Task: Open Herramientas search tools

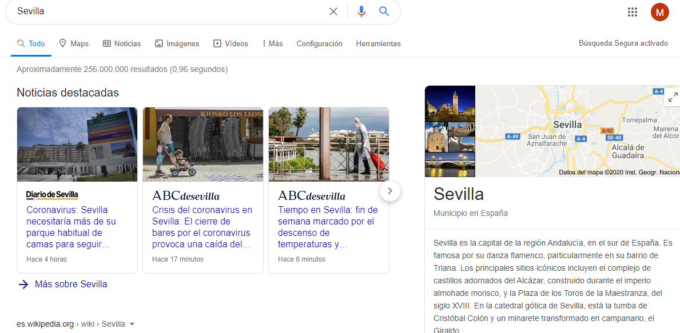Action: 378,43
